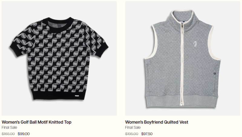Click the $97.50 sale price
242x137 pixels.
pos(147,134)
